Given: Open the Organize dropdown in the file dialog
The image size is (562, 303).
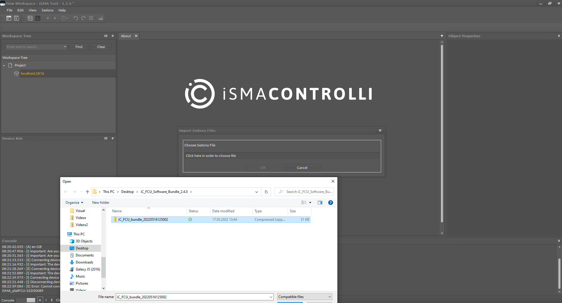Looking at the screenshot, I should click(x=74, y=203).
